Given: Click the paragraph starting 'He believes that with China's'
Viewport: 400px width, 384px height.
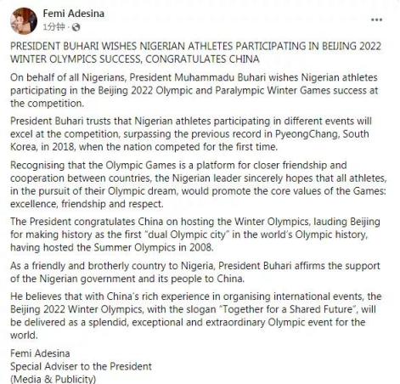Looking at the screenshot, I should point(196,315).
